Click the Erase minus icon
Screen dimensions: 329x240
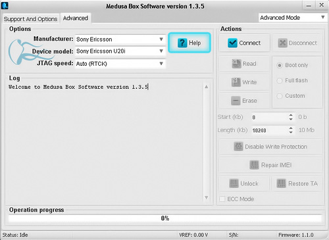tap(236, 101)
